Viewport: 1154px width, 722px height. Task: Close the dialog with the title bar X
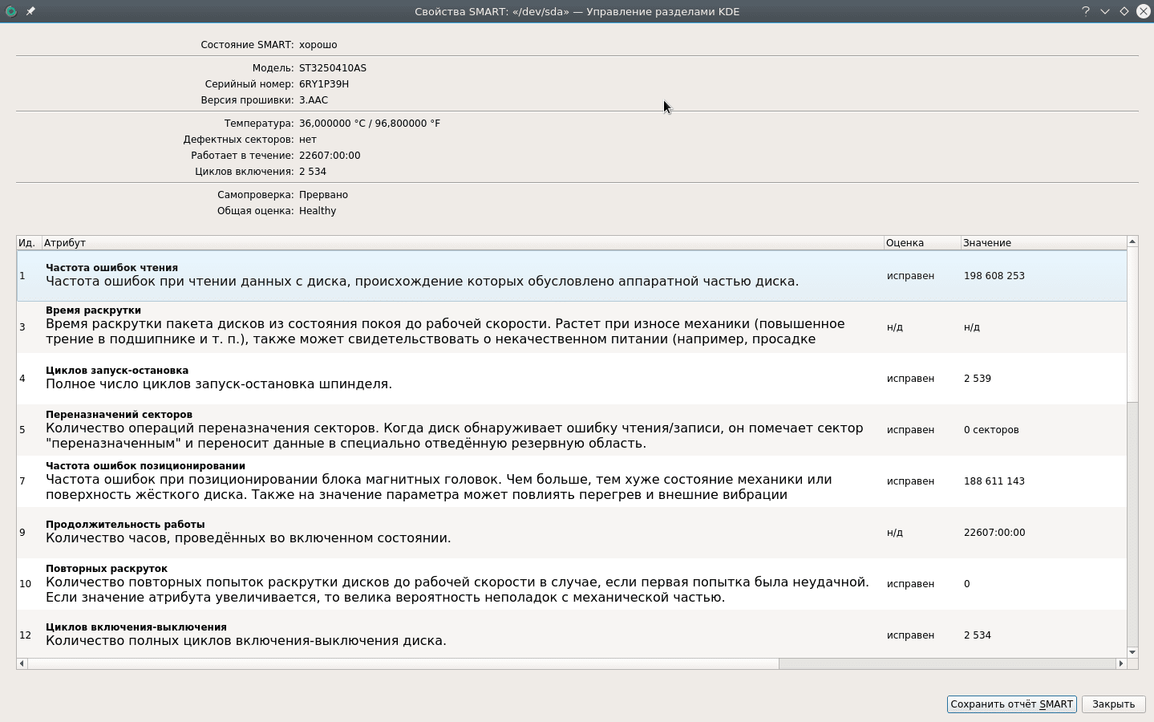click(x=1144, y=11)
